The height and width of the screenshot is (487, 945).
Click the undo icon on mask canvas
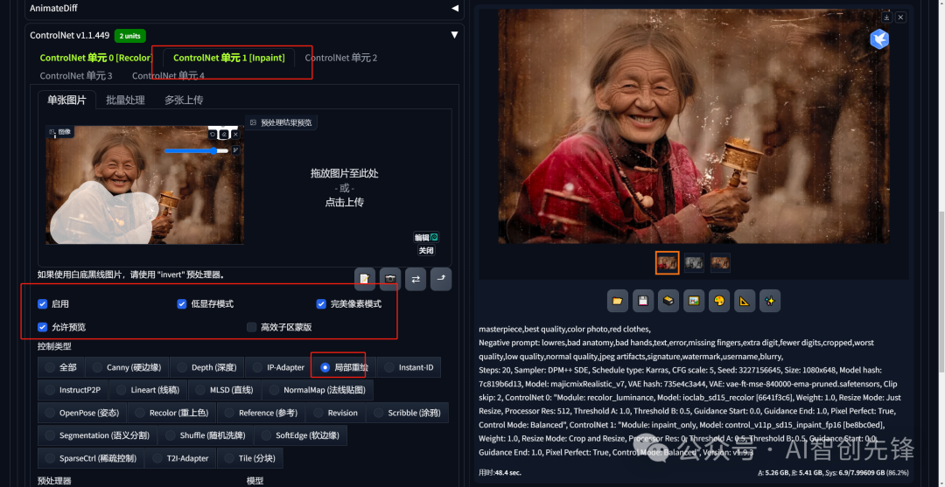(213, 135)
